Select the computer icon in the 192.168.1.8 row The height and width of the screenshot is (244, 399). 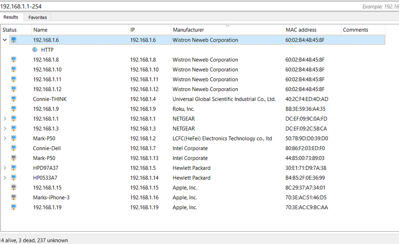[x=14, y=60]
